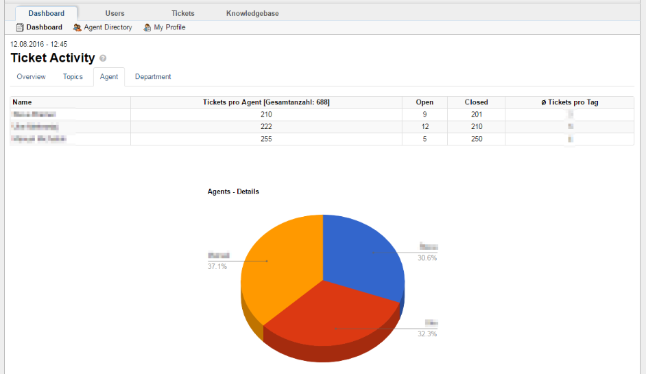Go to the My Profile link
This screenshot has height=374, width=646.
click(170, 27)
